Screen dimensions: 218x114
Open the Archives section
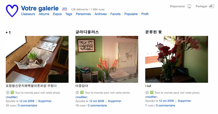click(x=100, y=14)
